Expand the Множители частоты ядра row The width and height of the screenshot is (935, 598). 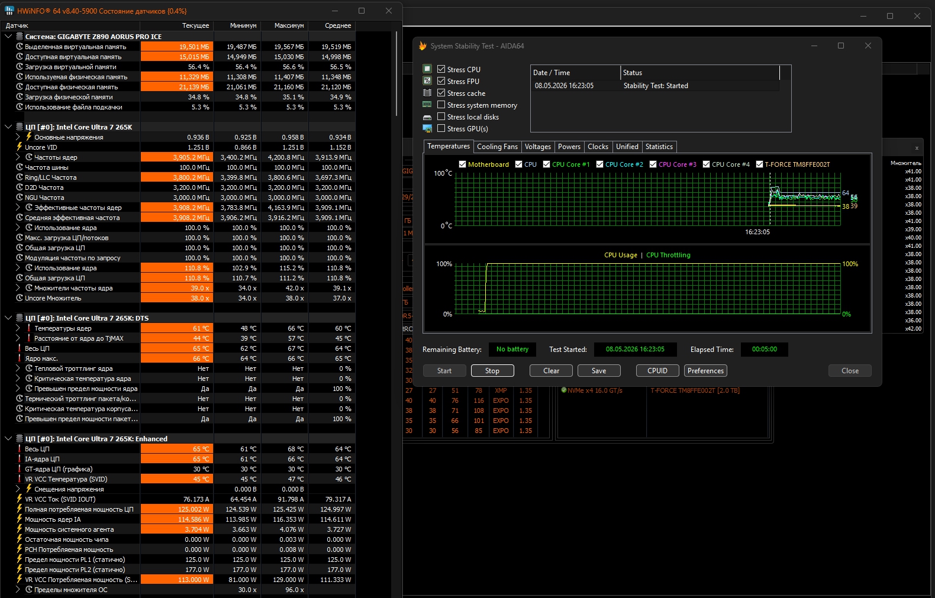tap(18, 288)
